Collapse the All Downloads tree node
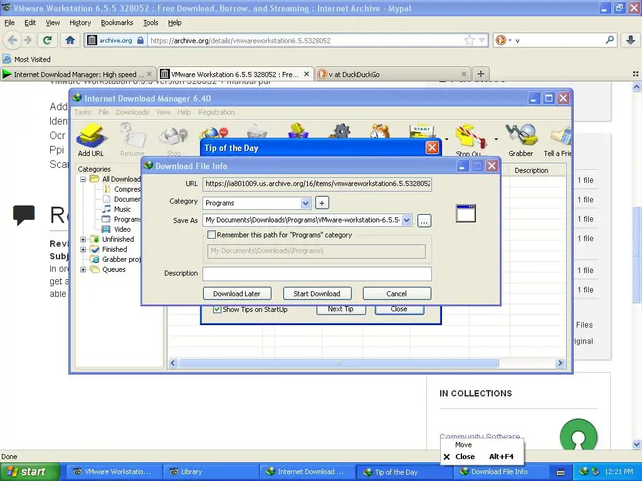This screenshot has height=481, width=642. (83, 179)
